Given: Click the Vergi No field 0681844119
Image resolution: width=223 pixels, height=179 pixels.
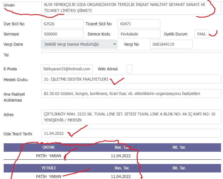Looking at the screenshot, I should (171, 44).
